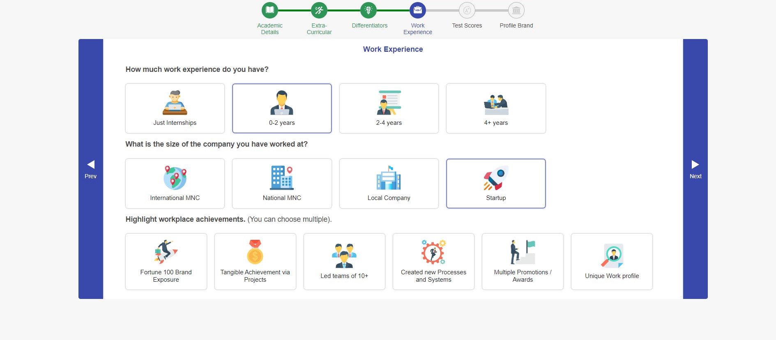Click the Work Experience briefcase step icon
Viewport: 776px width, 340px height.
click(418, 10)
